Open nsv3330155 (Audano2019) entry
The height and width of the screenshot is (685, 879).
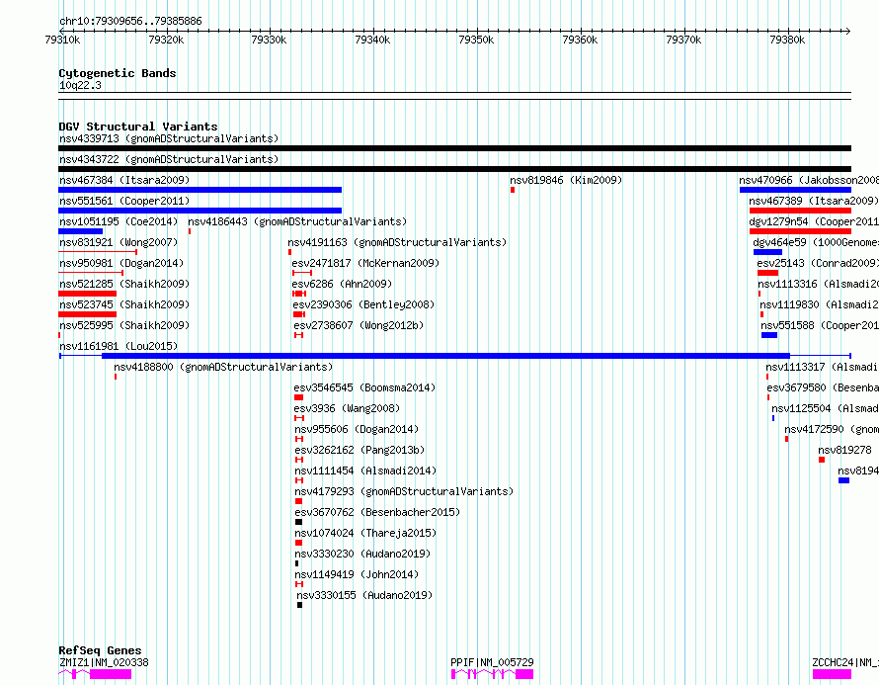364,595
